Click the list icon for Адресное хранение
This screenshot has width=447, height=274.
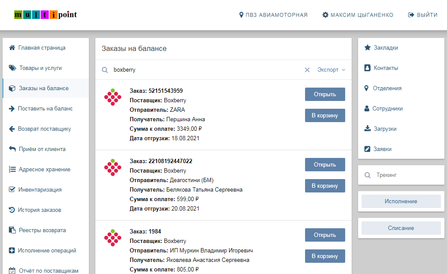coord(12,169)
